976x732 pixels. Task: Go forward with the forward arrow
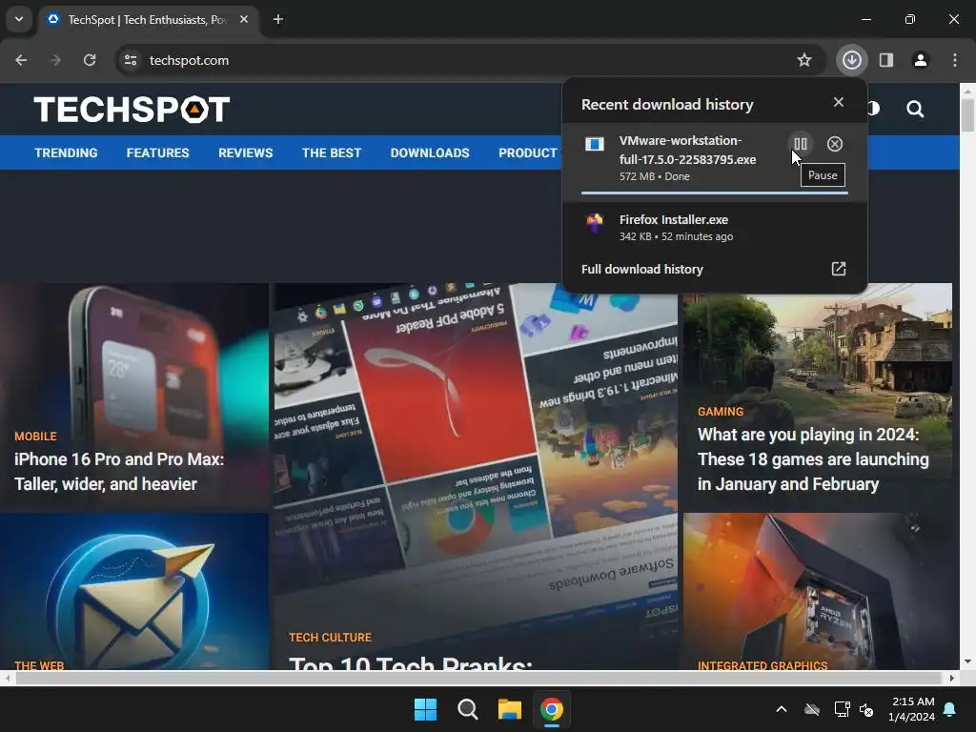click(x=55, y=60)
